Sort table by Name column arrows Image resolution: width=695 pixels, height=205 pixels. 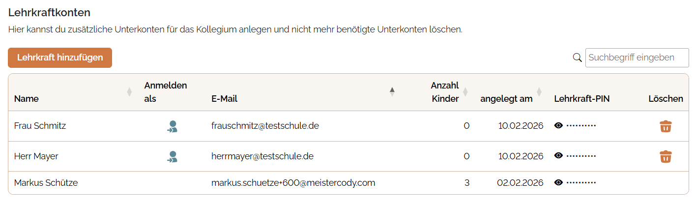tap(129, 91)
